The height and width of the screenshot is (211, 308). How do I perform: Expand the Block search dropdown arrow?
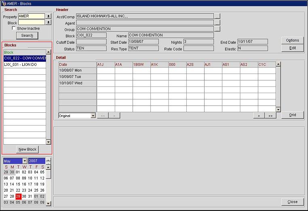49,23
